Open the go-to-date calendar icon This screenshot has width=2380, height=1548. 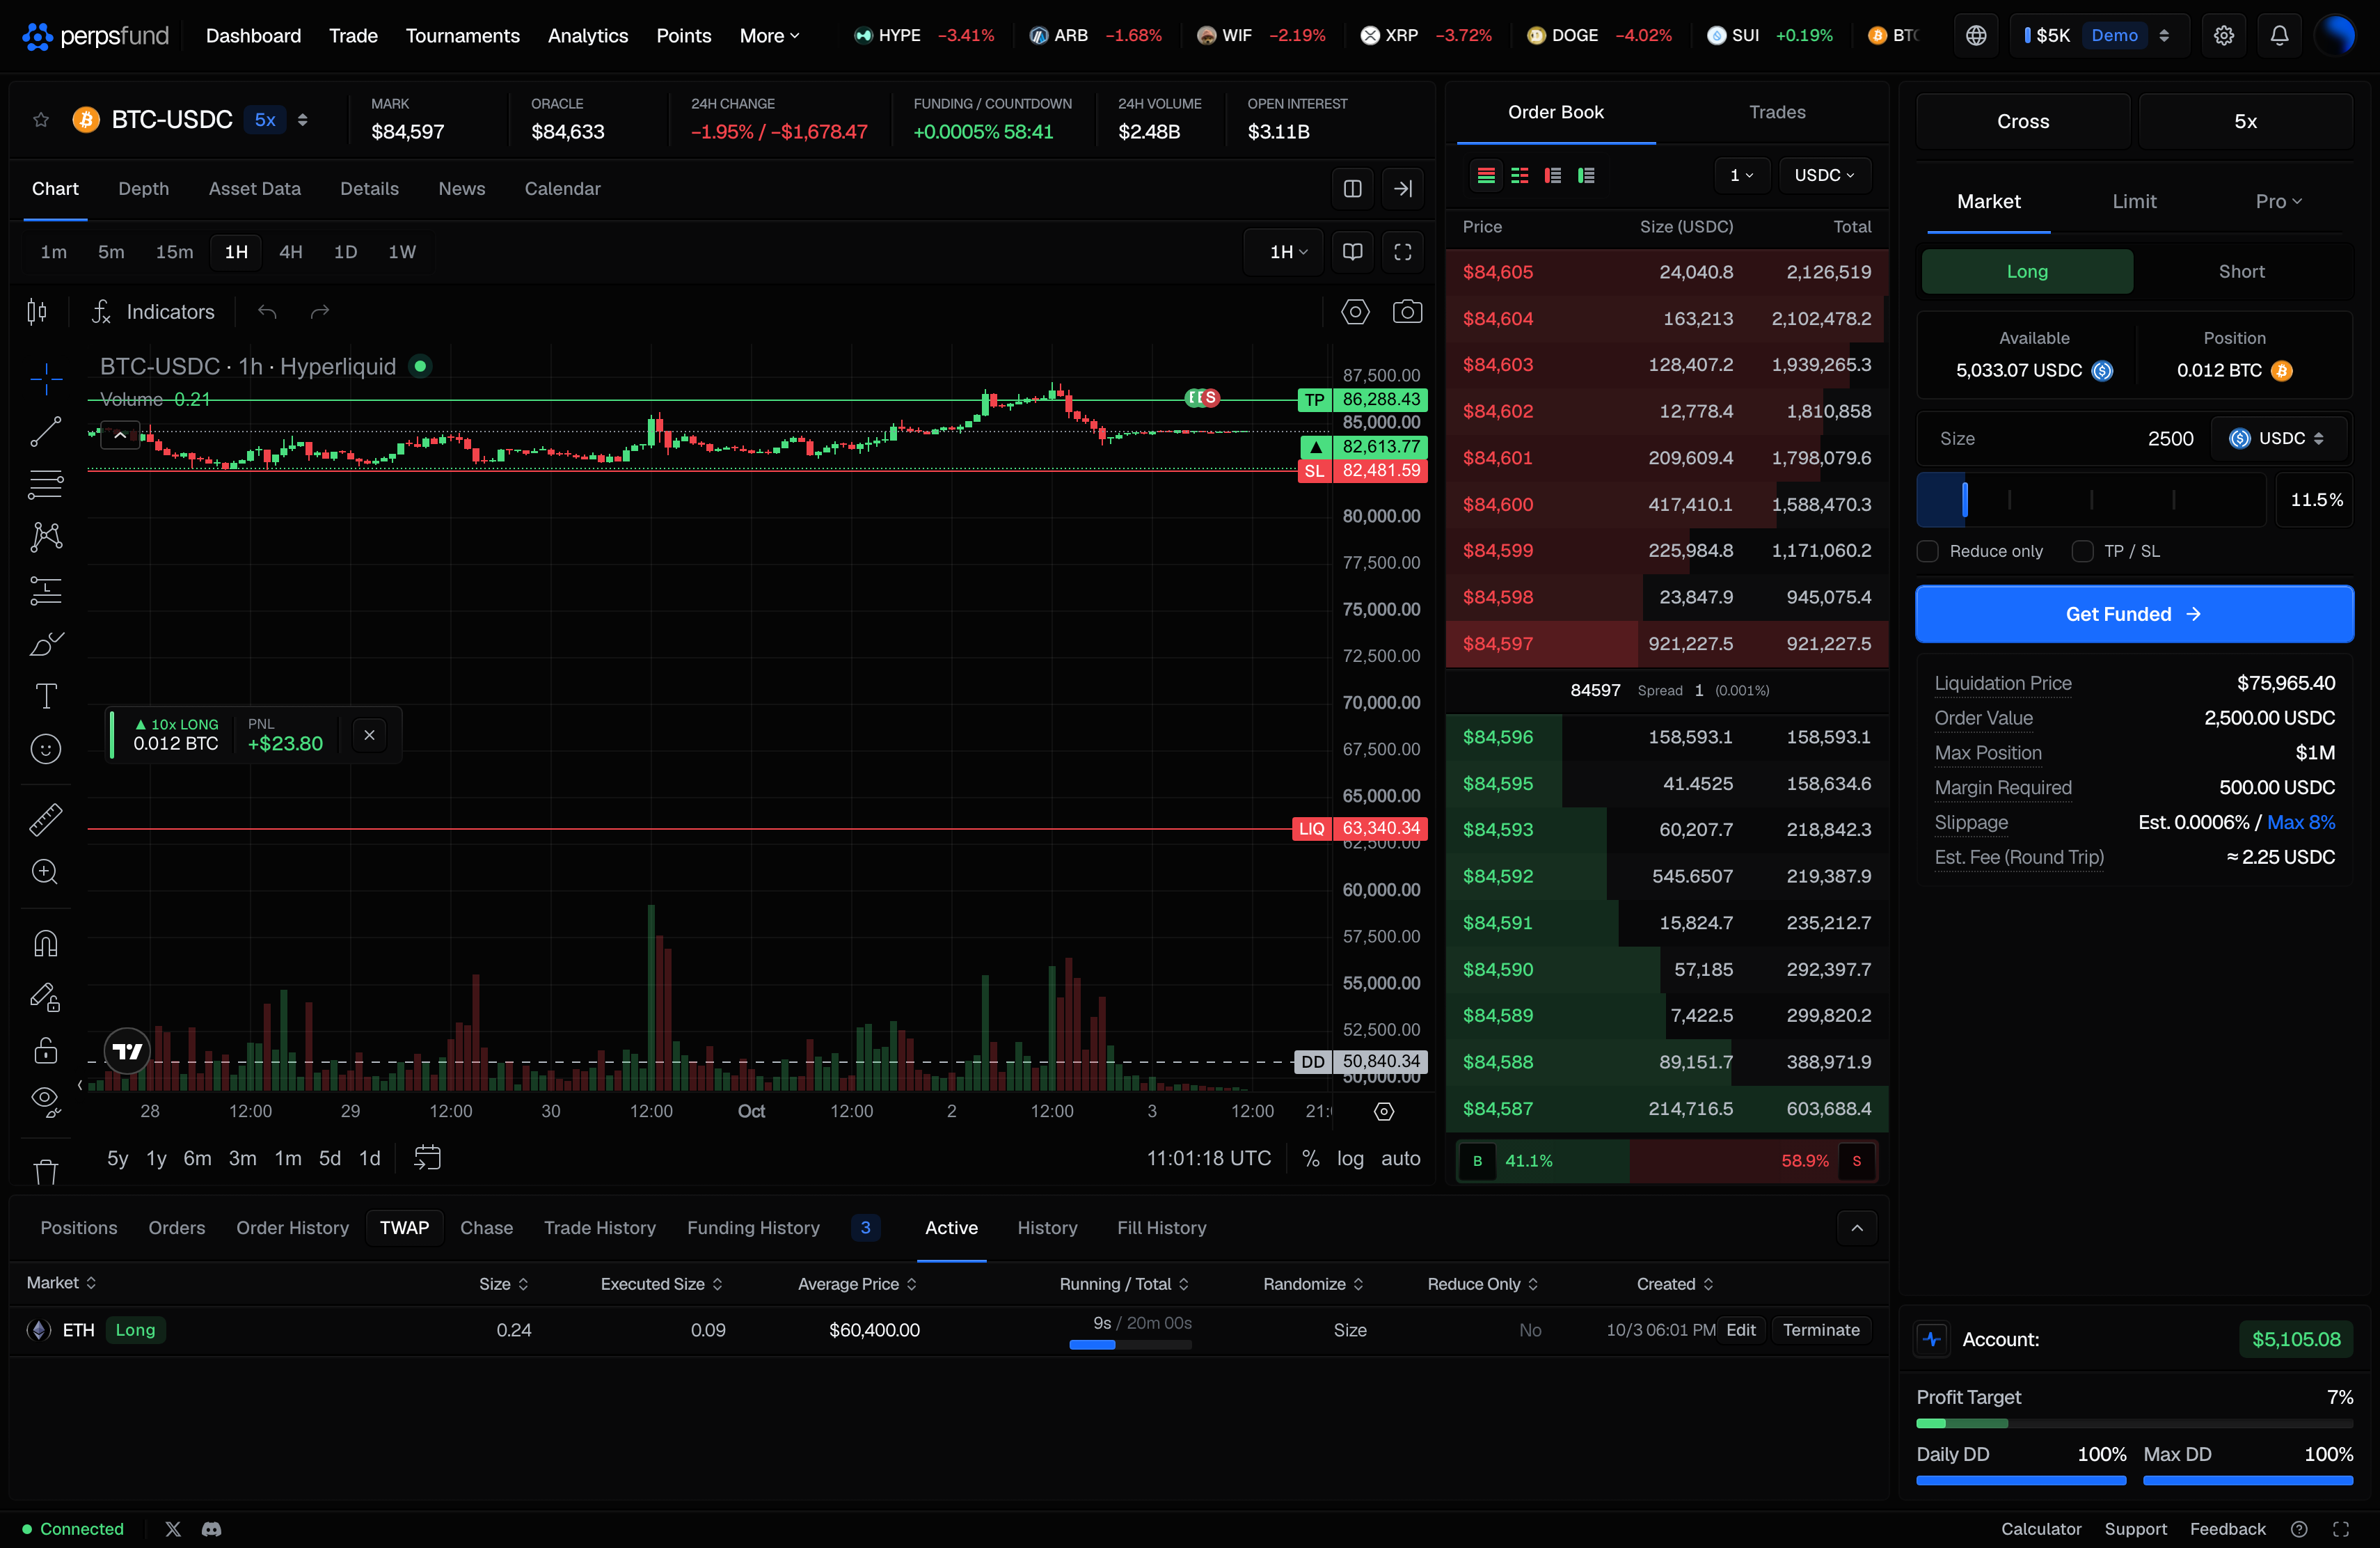tap(427, 1158)
